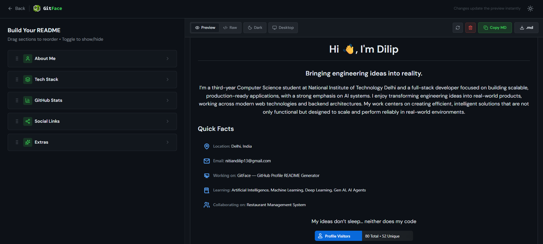Click the Social Links drag handle
543x244 pixels.
[x=17, y=121]
